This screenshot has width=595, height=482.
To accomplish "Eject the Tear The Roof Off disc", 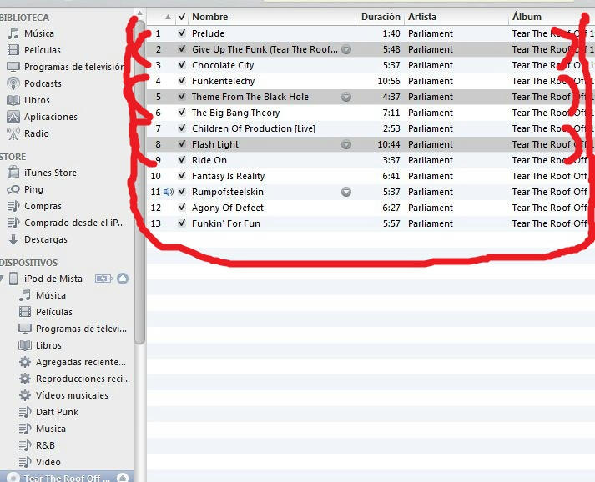I will point(123,478).
